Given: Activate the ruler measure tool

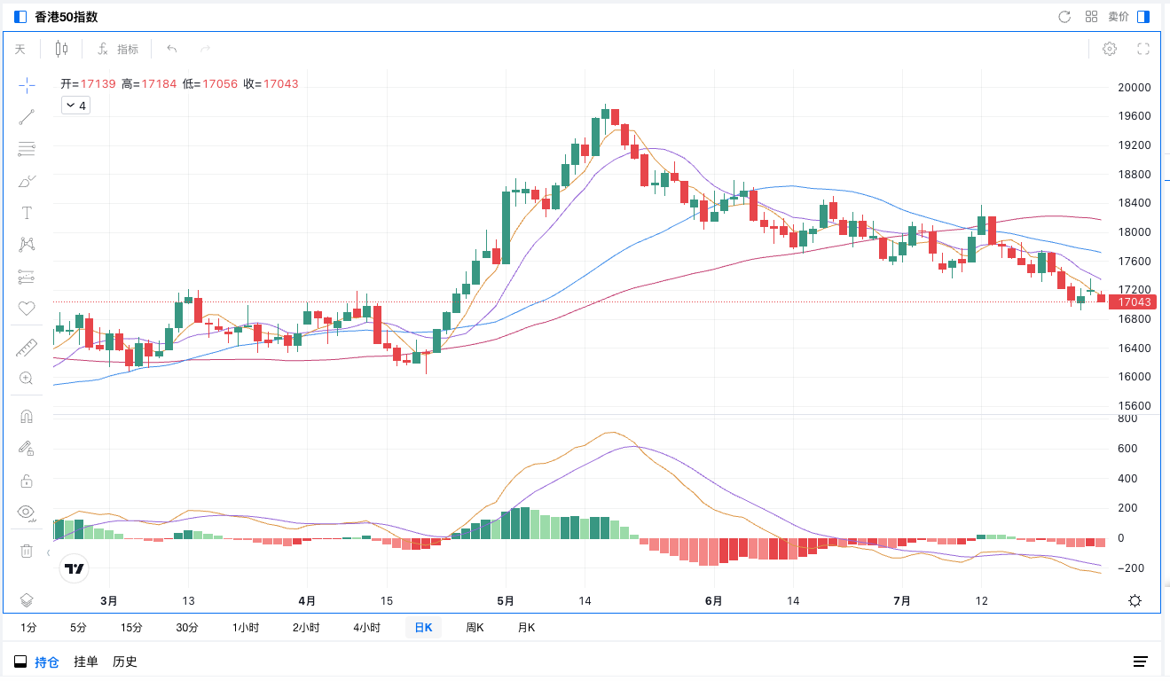Looking at the screenshot, I should 27,348.
